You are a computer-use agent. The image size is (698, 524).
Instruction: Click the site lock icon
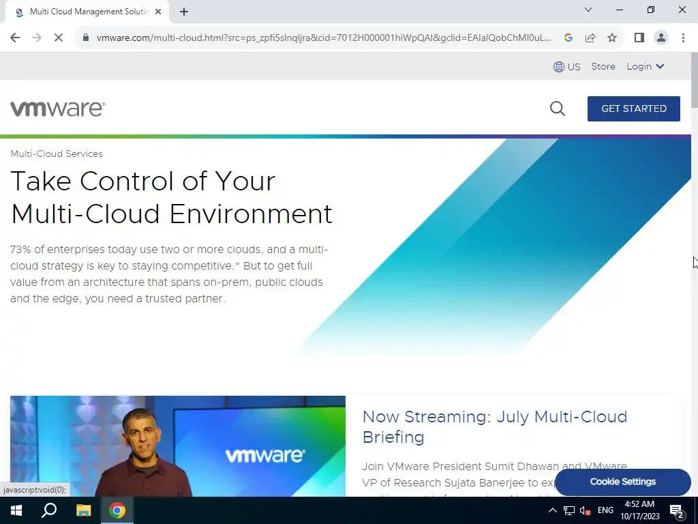[x=87, y=38]
